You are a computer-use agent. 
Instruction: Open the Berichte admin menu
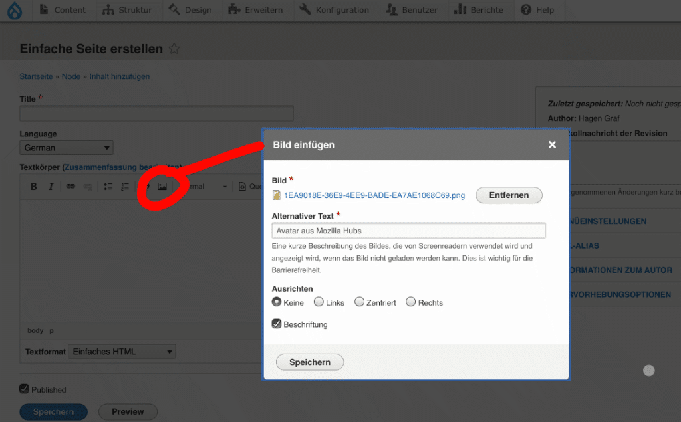tap(479, 10)
